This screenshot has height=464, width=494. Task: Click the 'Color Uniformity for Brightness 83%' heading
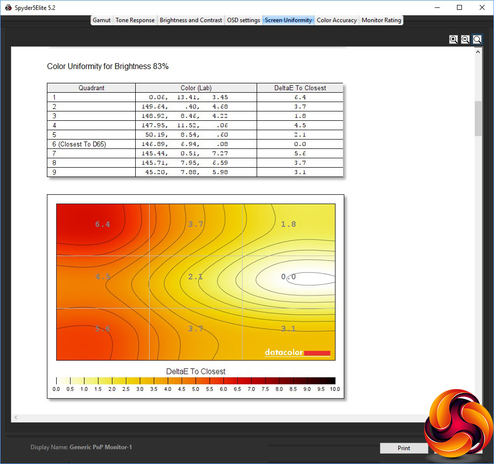tap(108, 67)
